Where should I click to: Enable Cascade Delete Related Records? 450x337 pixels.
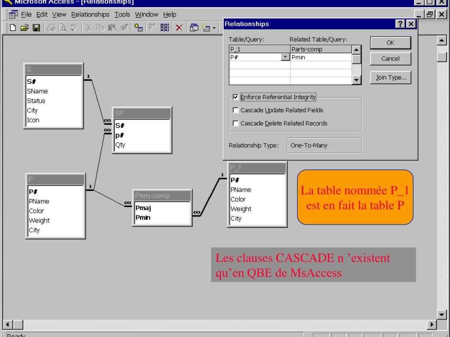pos(236,123)
